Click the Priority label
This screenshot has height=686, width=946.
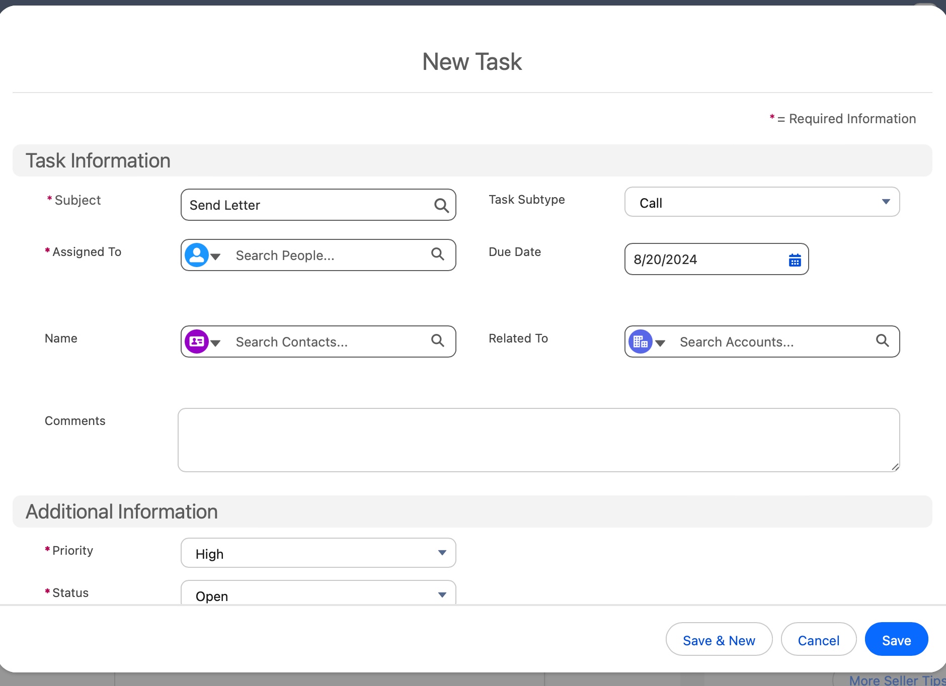pyautogui.click(x=72, y=551)
